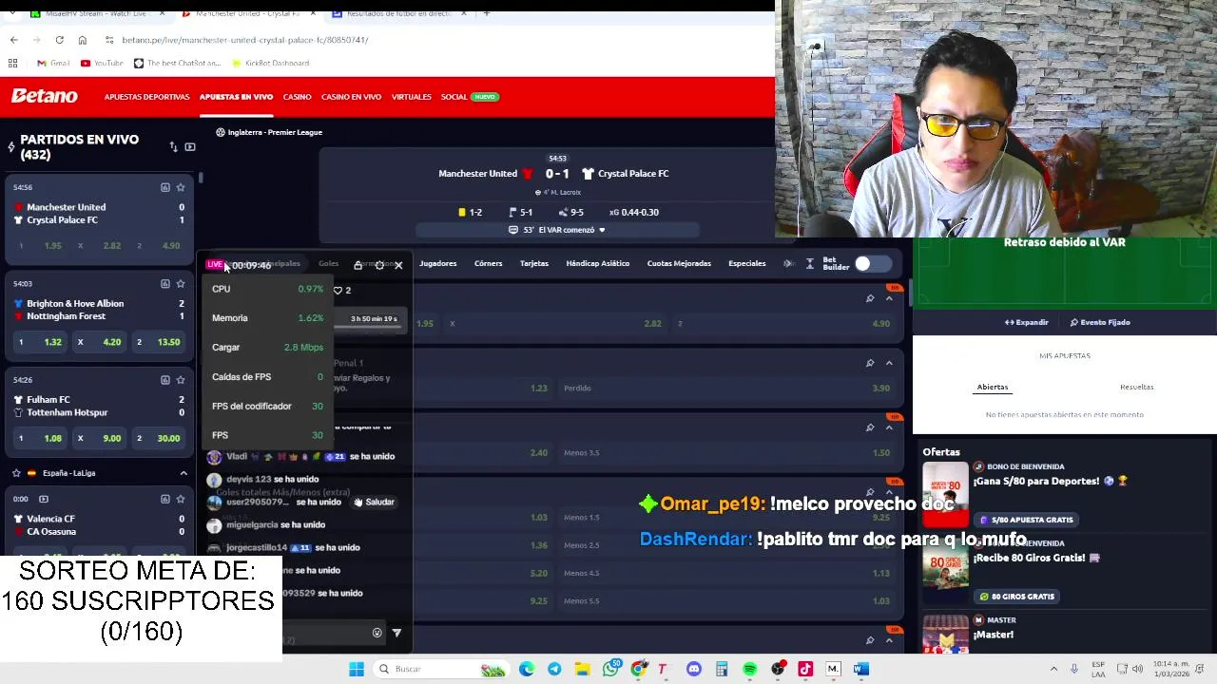Click the live matches list scrollbar
Viewport: 1217px width, 684px height.
coord(200,179)
